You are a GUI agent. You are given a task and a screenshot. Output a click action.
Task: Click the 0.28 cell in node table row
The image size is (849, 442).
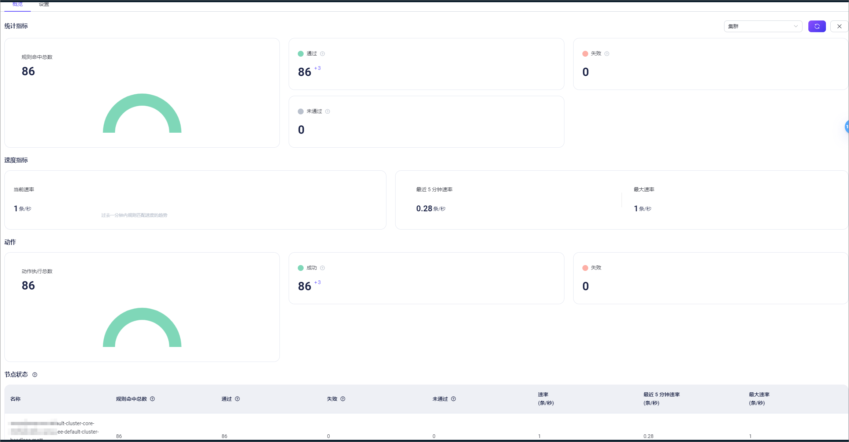pos(648,436)
